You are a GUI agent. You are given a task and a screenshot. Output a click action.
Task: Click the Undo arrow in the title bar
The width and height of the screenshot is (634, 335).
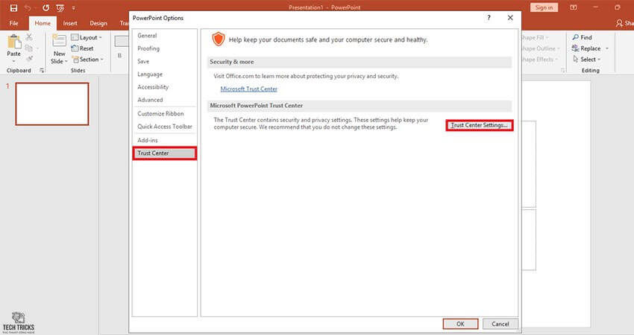[28, 7]
